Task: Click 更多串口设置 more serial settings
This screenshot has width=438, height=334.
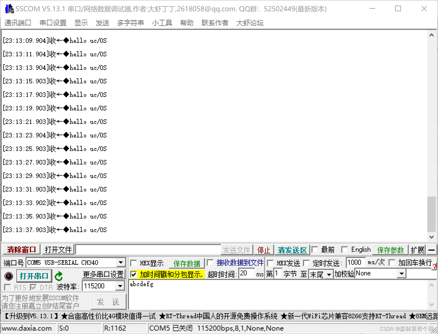Action: [103, 274]
